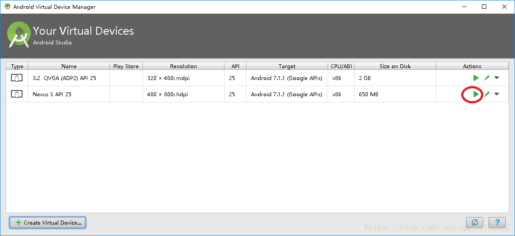Sort by the Type column header

tap(17, 66)
